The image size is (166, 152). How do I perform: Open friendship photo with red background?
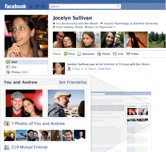point(24,103)
